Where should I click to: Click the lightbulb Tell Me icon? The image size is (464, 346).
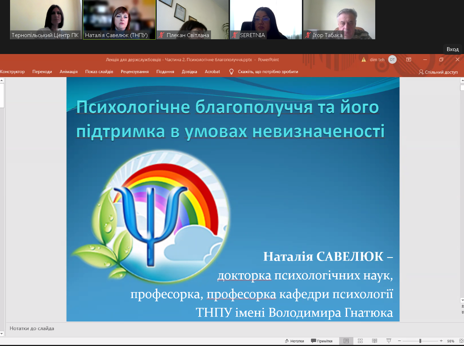click(231, 72)
